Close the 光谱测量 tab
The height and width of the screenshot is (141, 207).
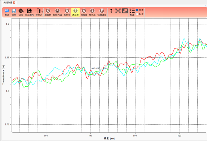pos(14,3)
